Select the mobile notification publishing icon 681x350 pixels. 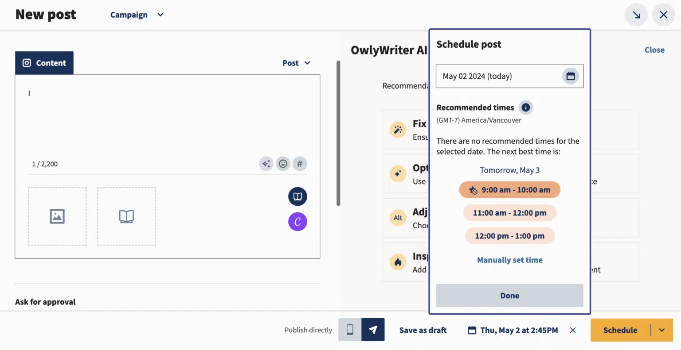[350, 330]
